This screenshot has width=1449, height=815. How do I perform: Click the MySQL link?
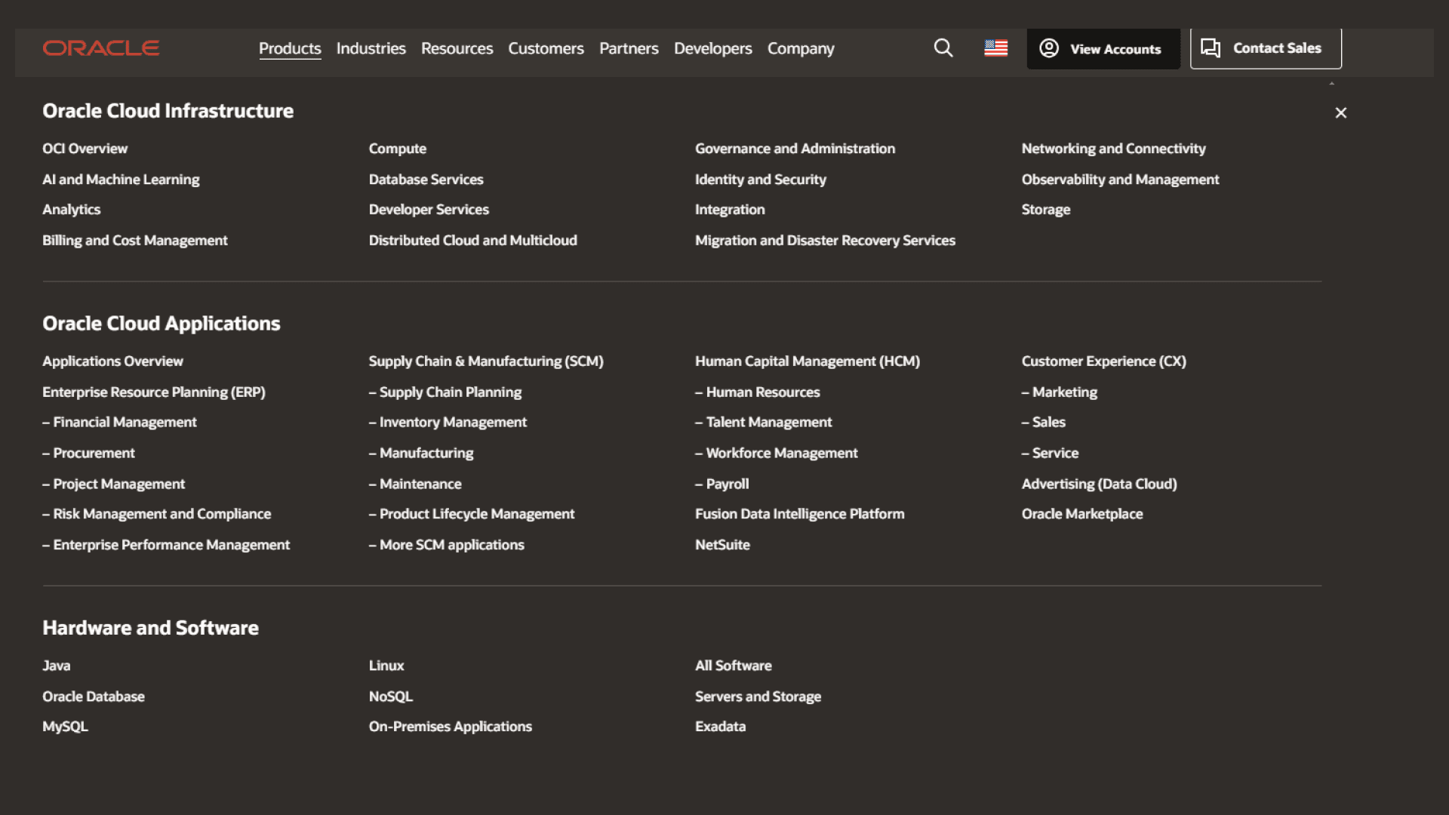pyautogui.click(x=66, y=727)
